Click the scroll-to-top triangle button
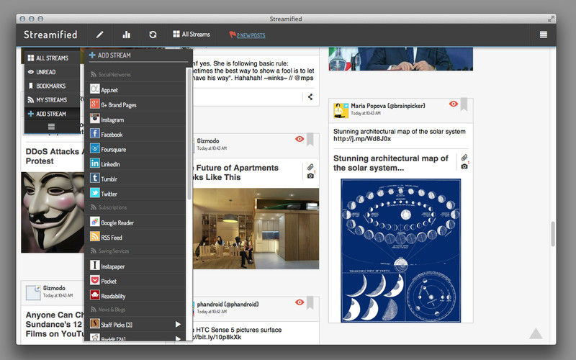Image resolution: width=576 pixels, height=360 pixels. point(536,333)
